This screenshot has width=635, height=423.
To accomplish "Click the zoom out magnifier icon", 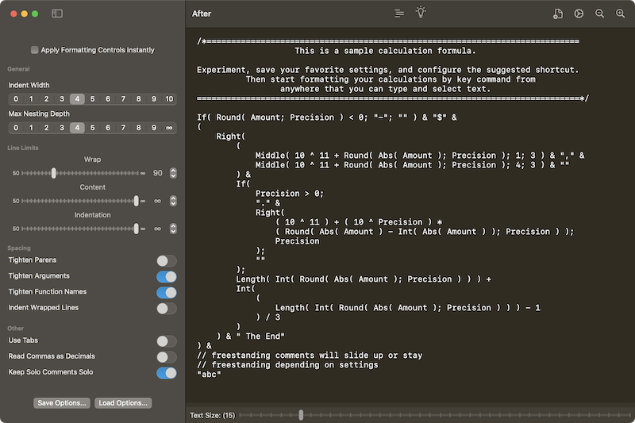I will tap(599, 13).
